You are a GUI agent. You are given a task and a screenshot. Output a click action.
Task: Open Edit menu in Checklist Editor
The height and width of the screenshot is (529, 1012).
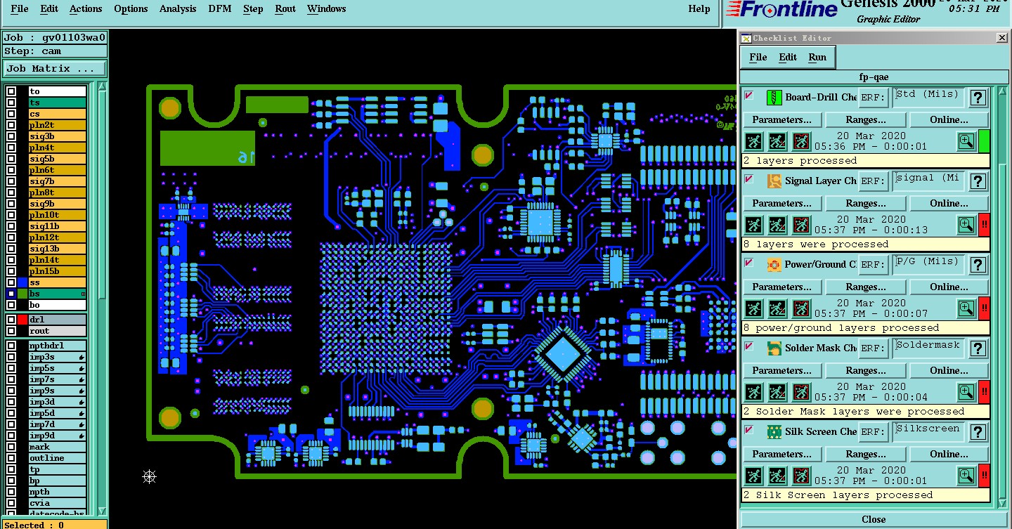coord(788,57)
